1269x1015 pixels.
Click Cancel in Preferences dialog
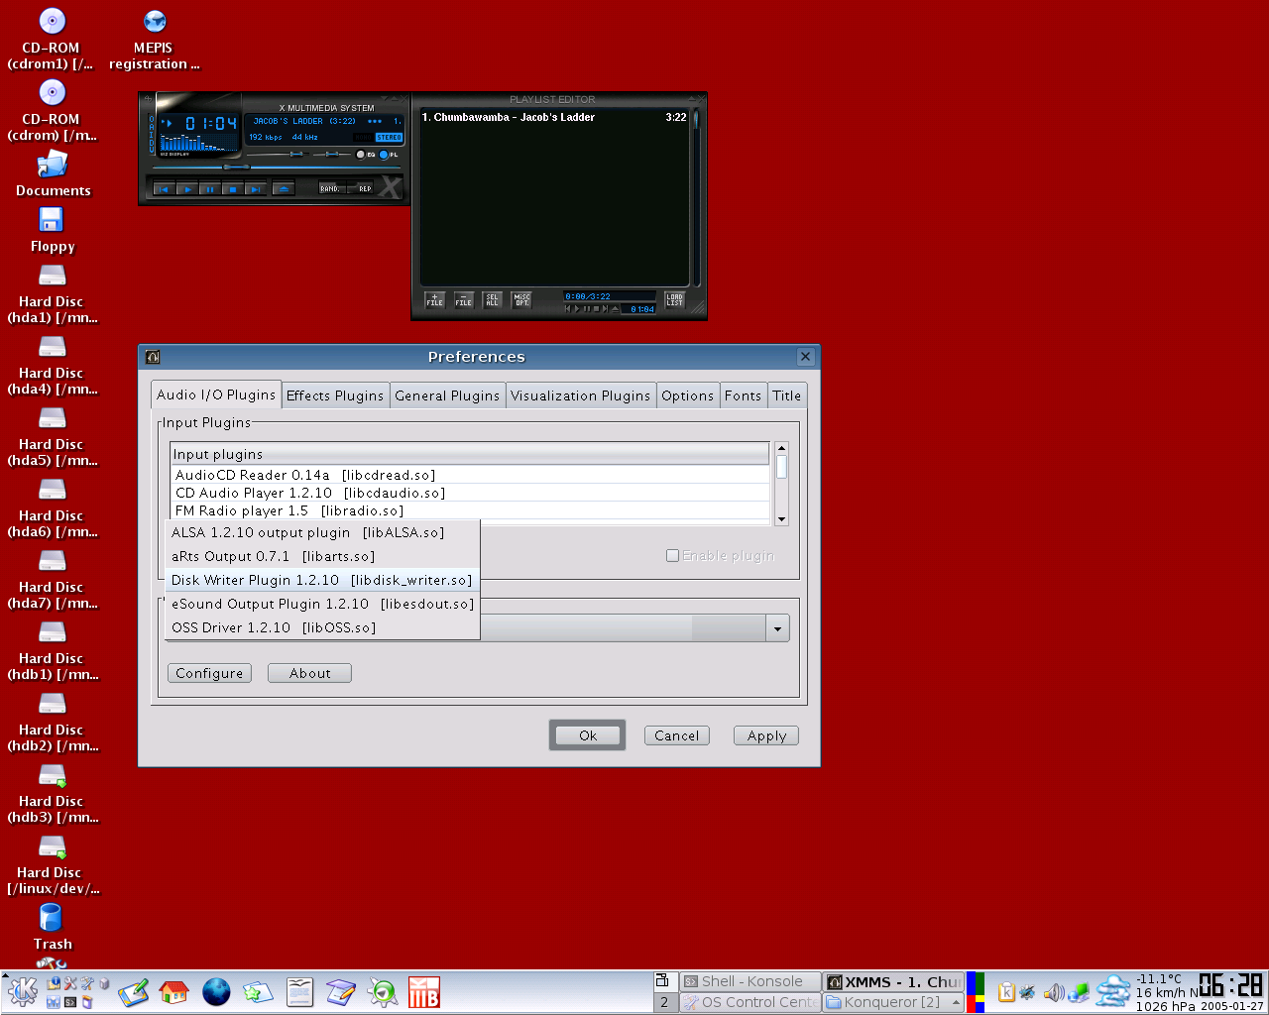[676, 735]
